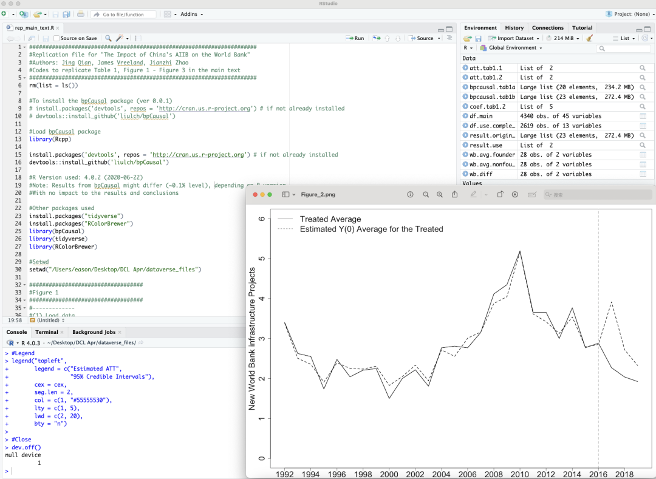Create a new file in RStudio

coord(4,14)
